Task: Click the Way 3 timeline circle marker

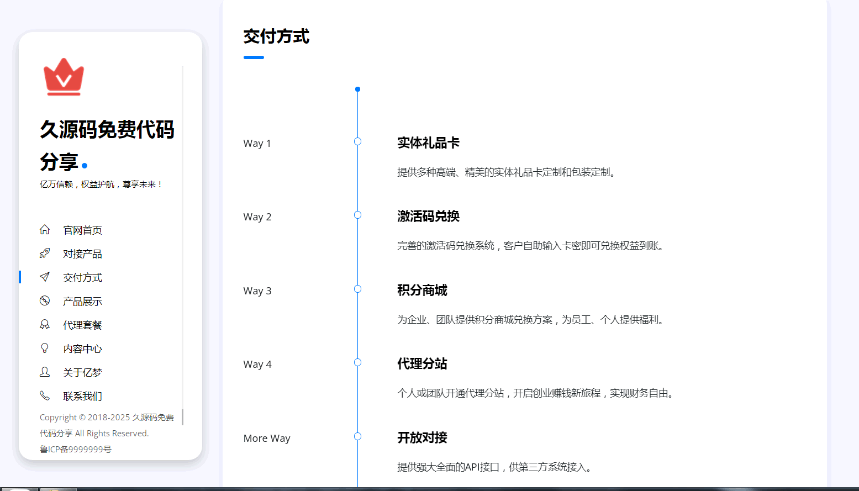Action: coord(357,289)
